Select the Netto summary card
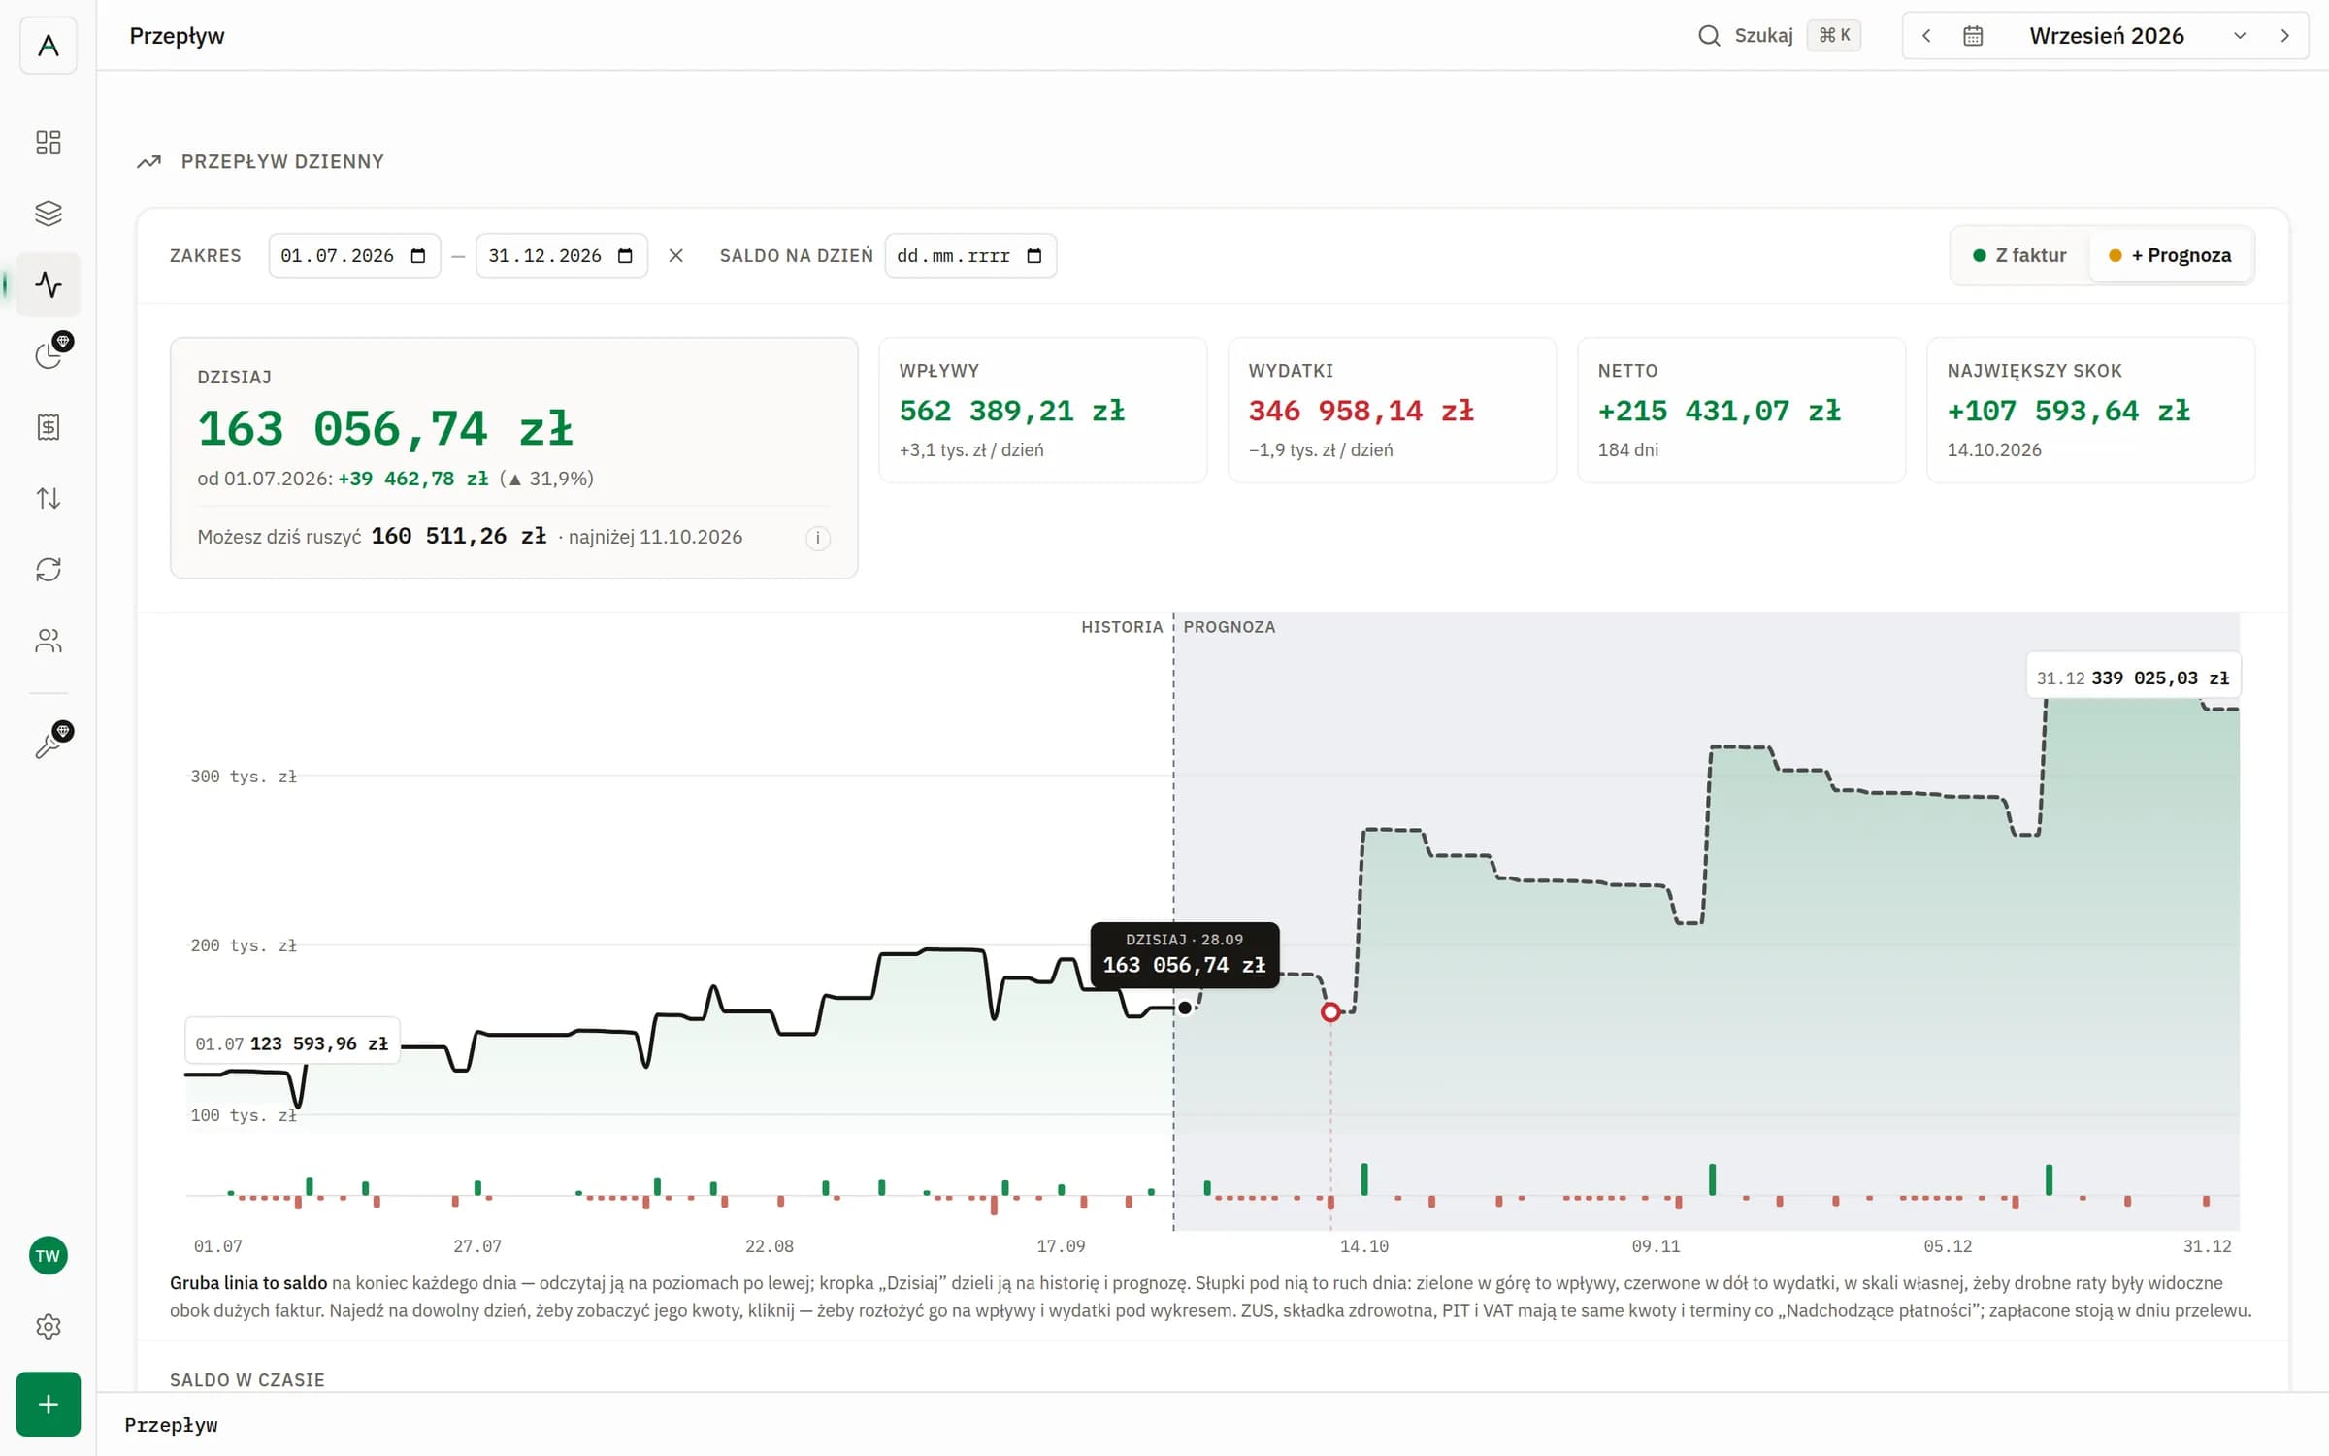 click(x=1741, y=410)
